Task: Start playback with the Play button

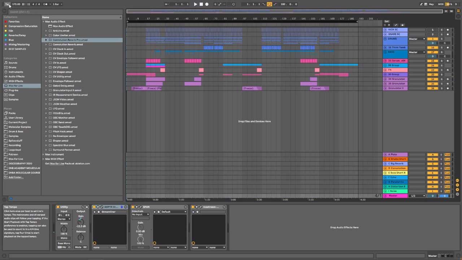Action: coord(195,4)
